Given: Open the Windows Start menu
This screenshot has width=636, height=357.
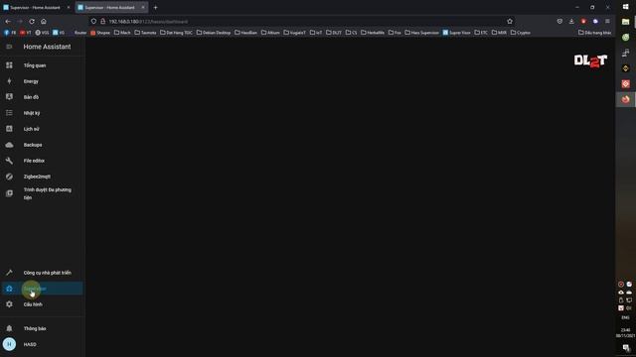Looking at the screenshot, I should (x=625, y=7).
